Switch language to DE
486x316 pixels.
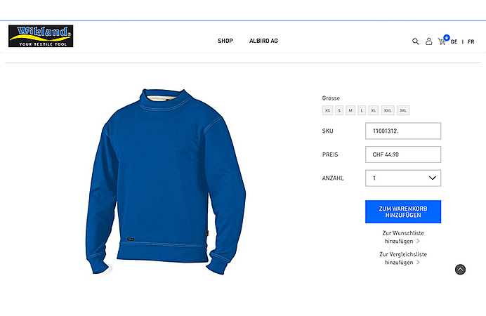[454, 41]
